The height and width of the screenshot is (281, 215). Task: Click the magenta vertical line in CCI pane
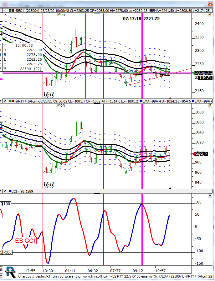click(142, 231)
